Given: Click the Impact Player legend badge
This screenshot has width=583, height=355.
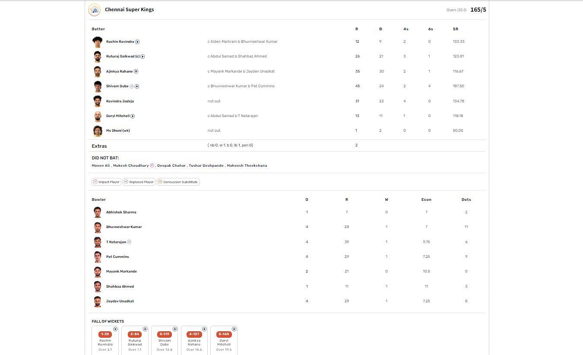Looking at the screenshot, I should 106,182.
